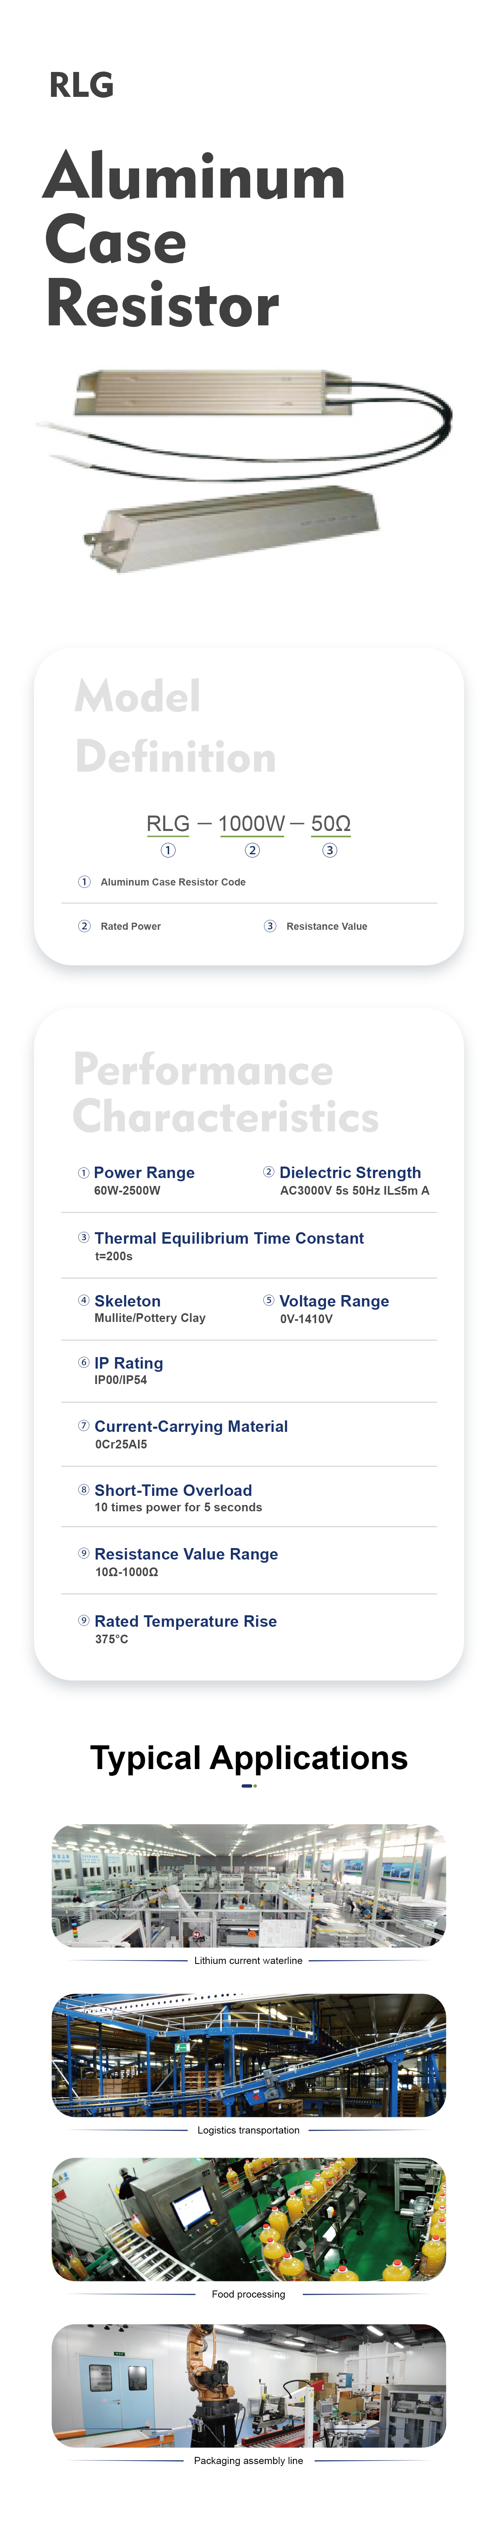
Task: Click the Short-Time Overload heading
Action: pyautogui.click(x=173, y=1489)
